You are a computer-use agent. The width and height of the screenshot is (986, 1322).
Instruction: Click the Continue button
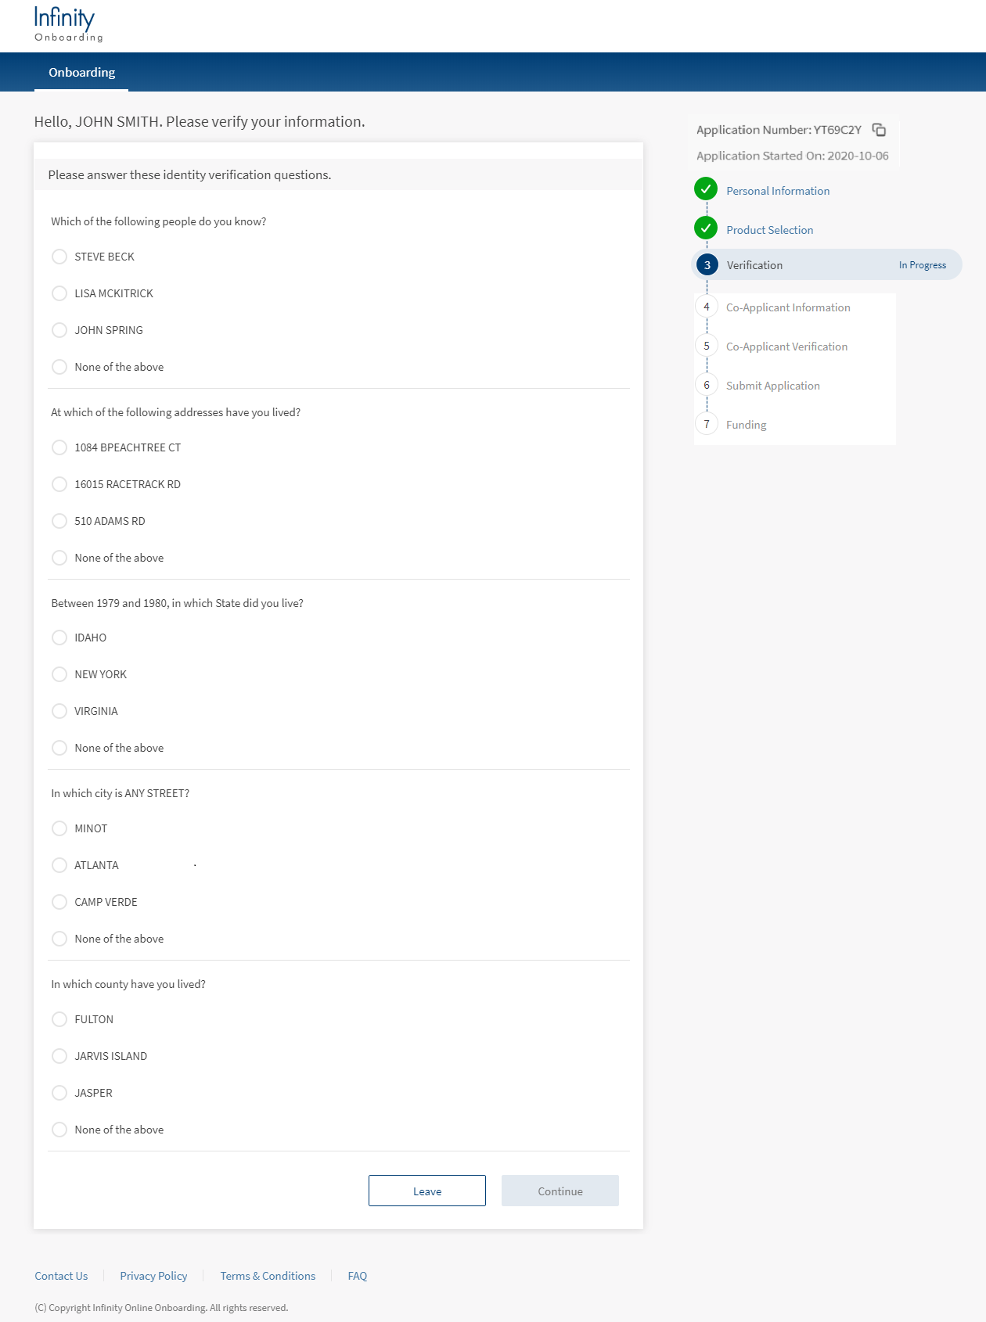click(x=560, y=1191)
